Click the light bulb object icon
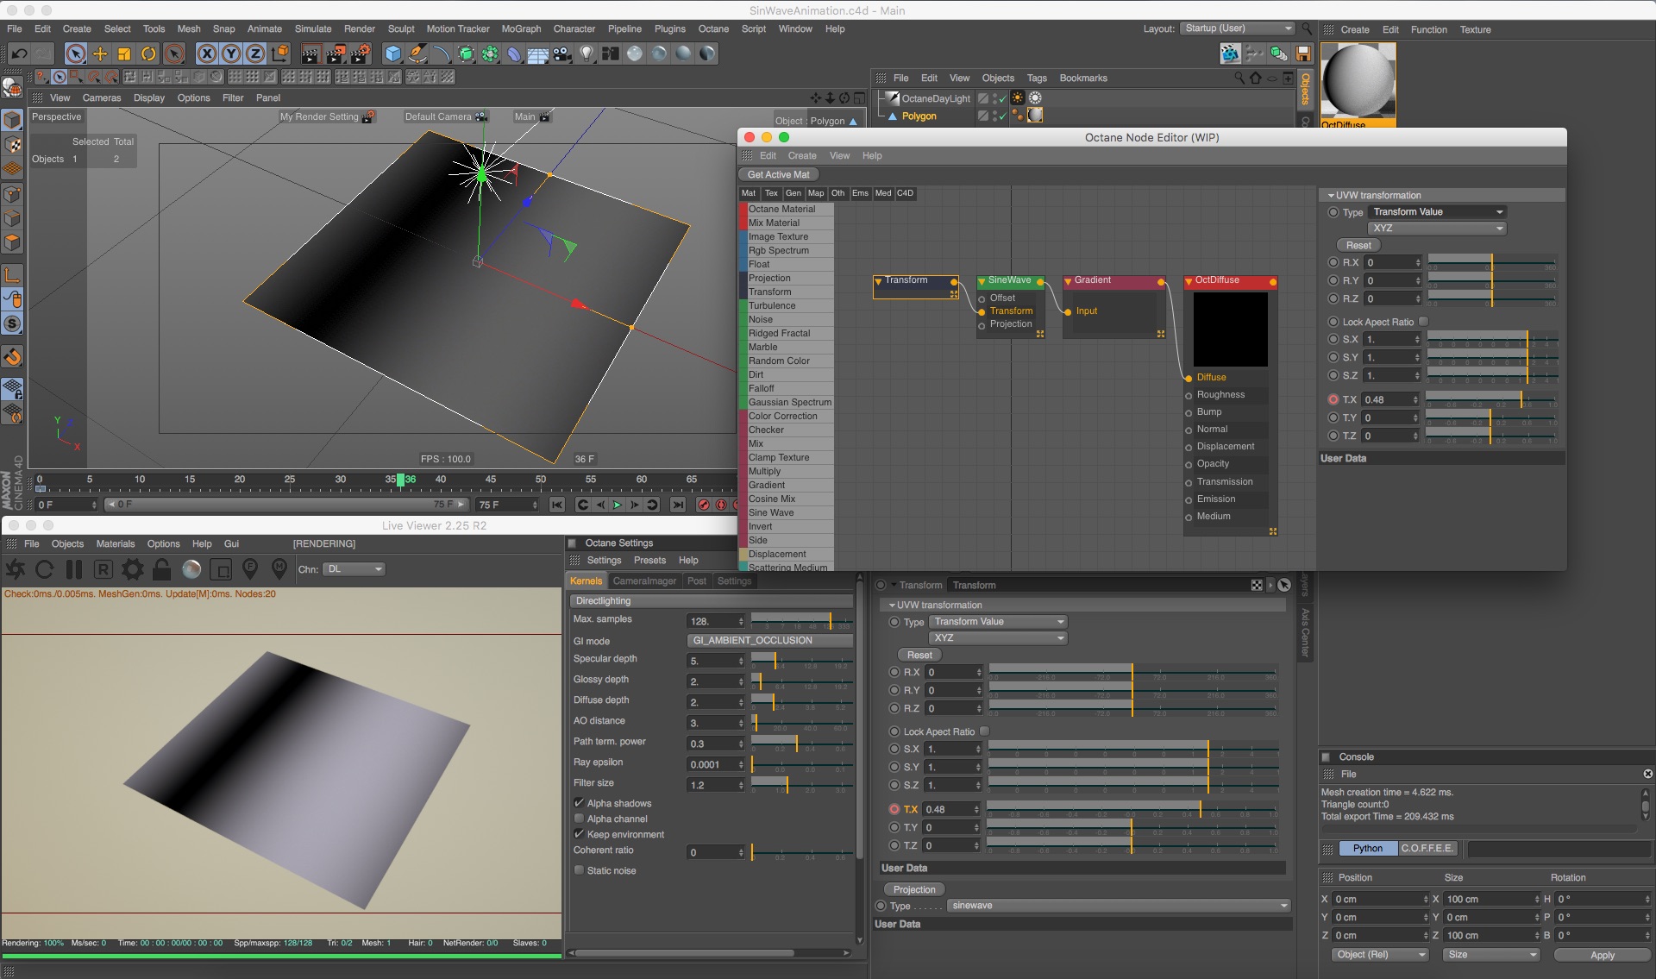This screenshot has width=1656, height=979. [587, 53]
